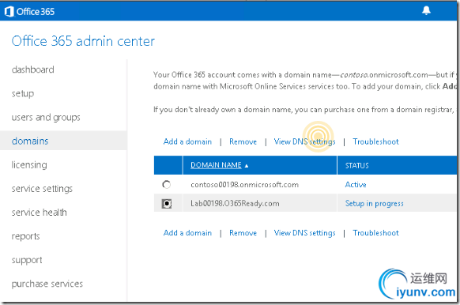Go to users and groups page
460x305 pixels.
pos(46,117)
